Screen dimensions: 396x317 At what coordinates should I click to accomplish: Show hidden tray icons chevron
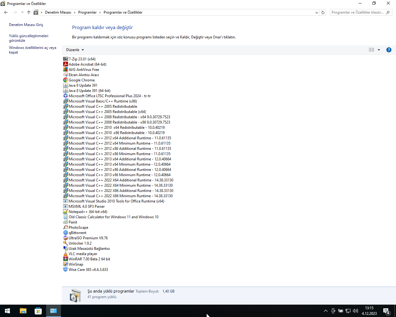325,311
